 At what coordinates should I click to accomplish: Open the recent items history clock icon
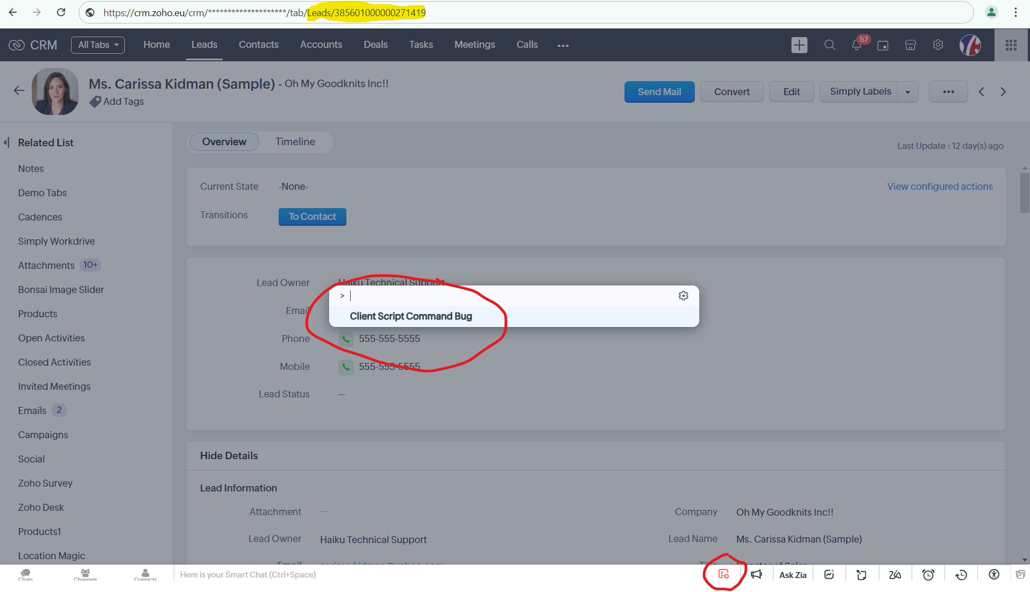pyautogui.click(x=961, y=575)
